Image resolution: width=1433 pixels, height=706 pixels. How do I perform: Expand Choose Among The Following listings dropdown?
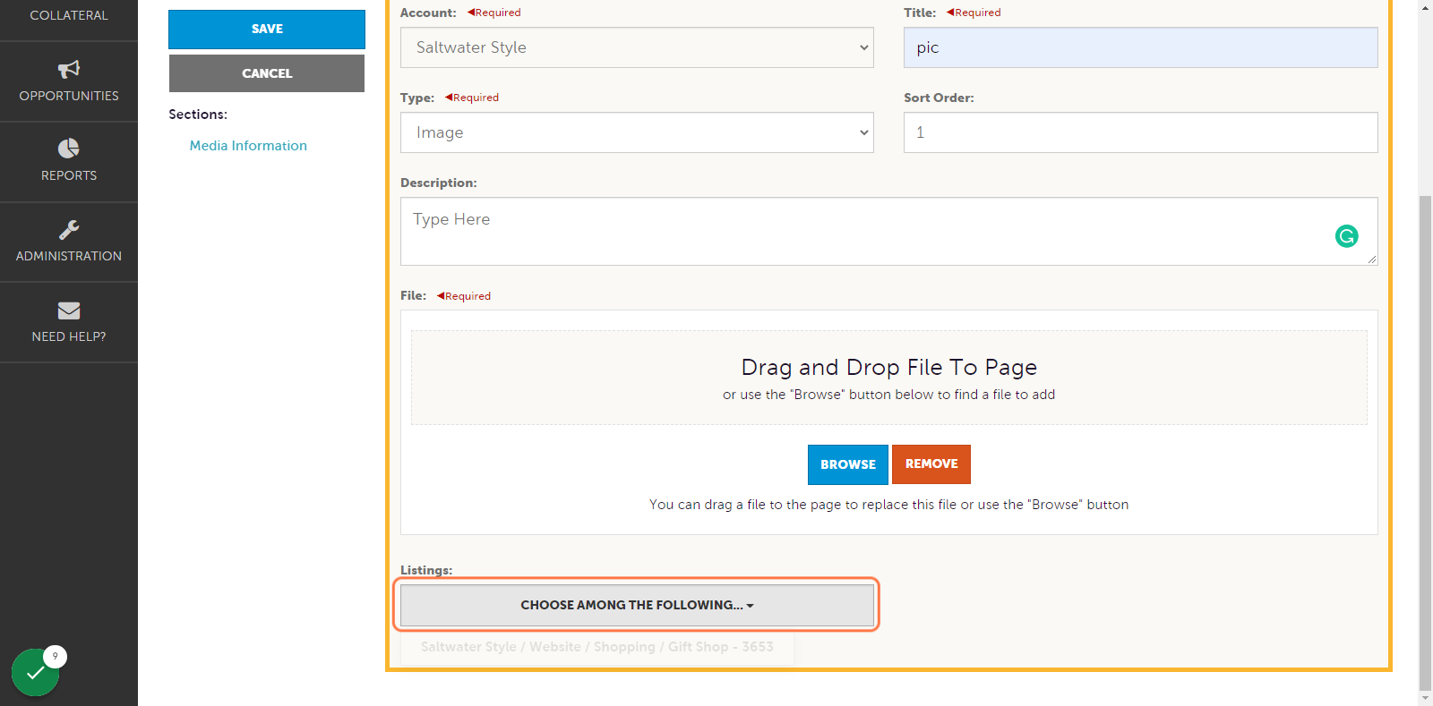[637, 605]
